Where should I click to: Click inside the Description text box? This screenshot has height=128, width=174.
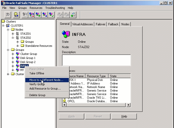[96, 60]
